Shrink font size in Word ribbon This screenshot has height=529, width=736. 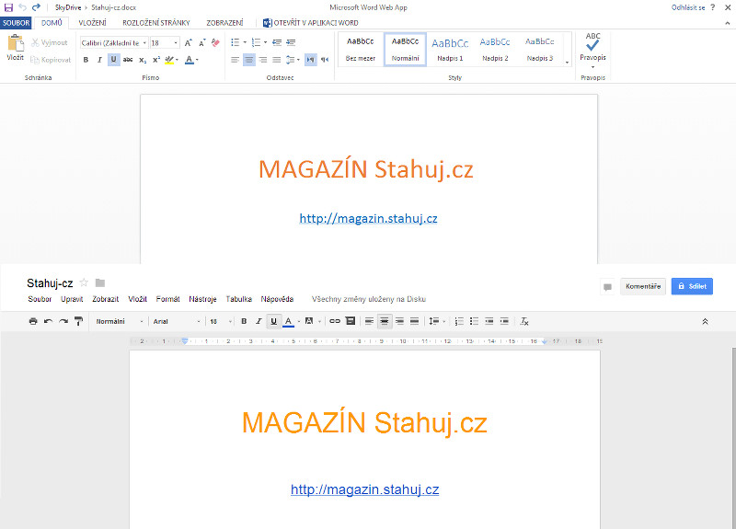201,42
